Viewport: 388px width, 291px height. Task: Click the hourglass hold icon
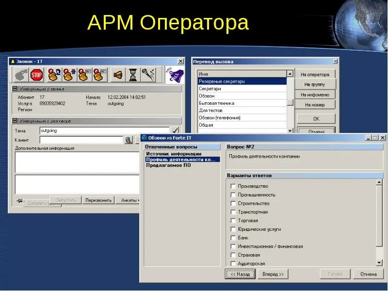point(133,75)
